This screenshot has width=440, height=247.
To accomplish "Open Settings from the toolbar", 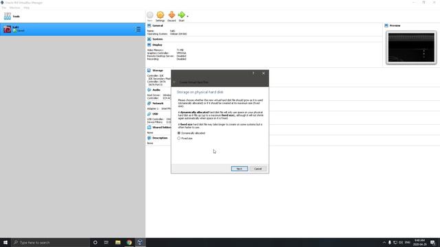I will 160,16.
